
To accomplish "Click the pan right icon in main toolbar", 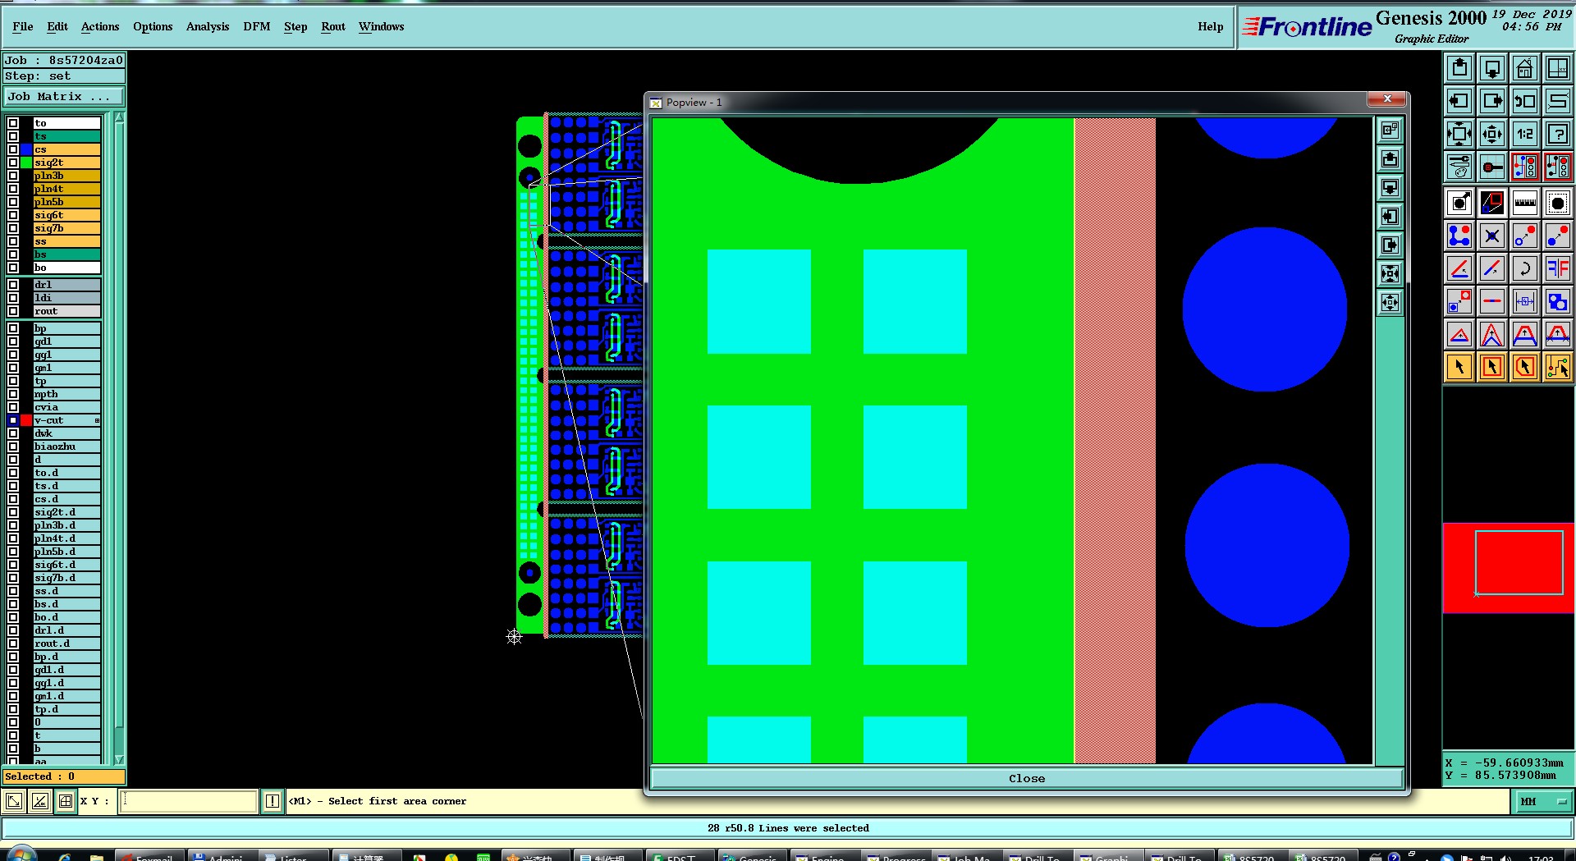I will click(1492, 101).
